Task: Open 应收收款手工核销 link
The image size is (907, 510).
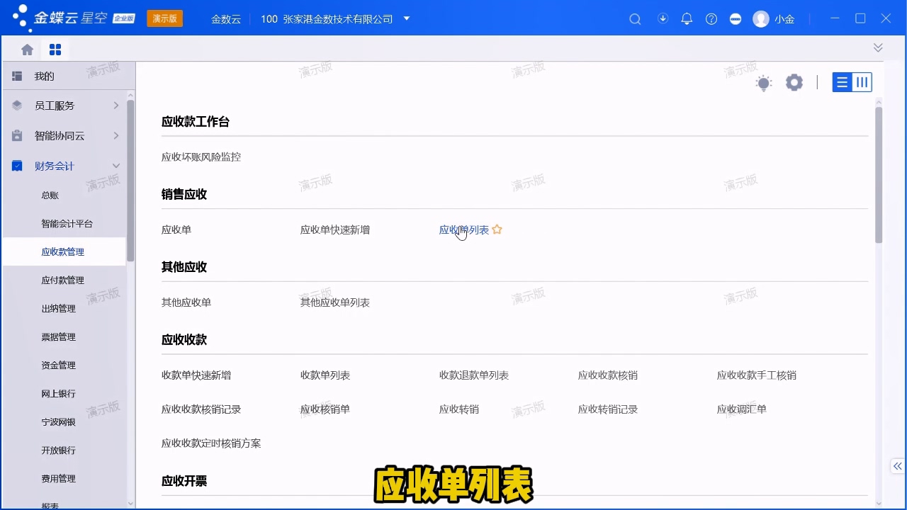Action: point(757,375)
